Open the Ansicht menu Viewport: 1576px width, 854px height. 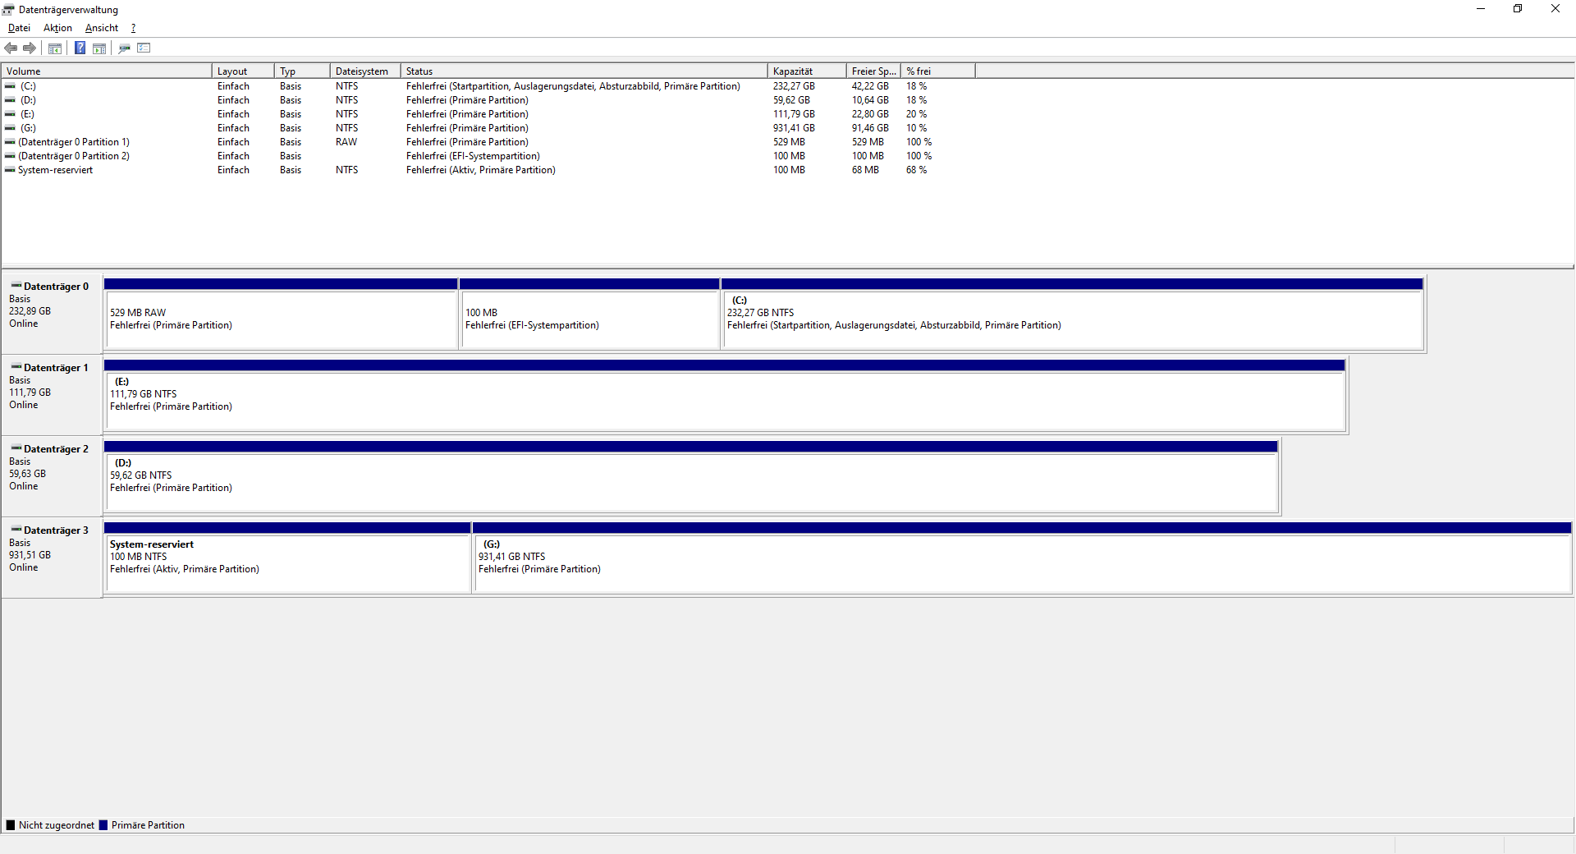pyautogui.click(x=102, y=28)
